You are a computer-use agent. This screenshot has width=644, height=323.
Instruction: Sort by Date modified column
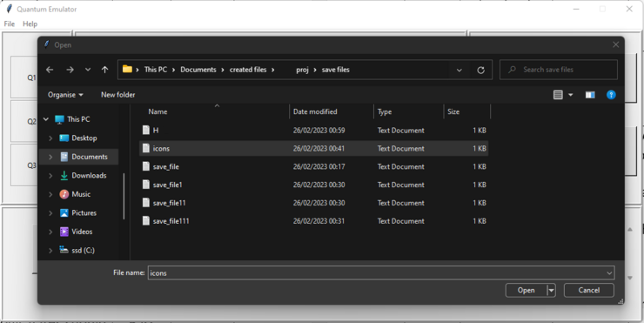coord(315,111)
